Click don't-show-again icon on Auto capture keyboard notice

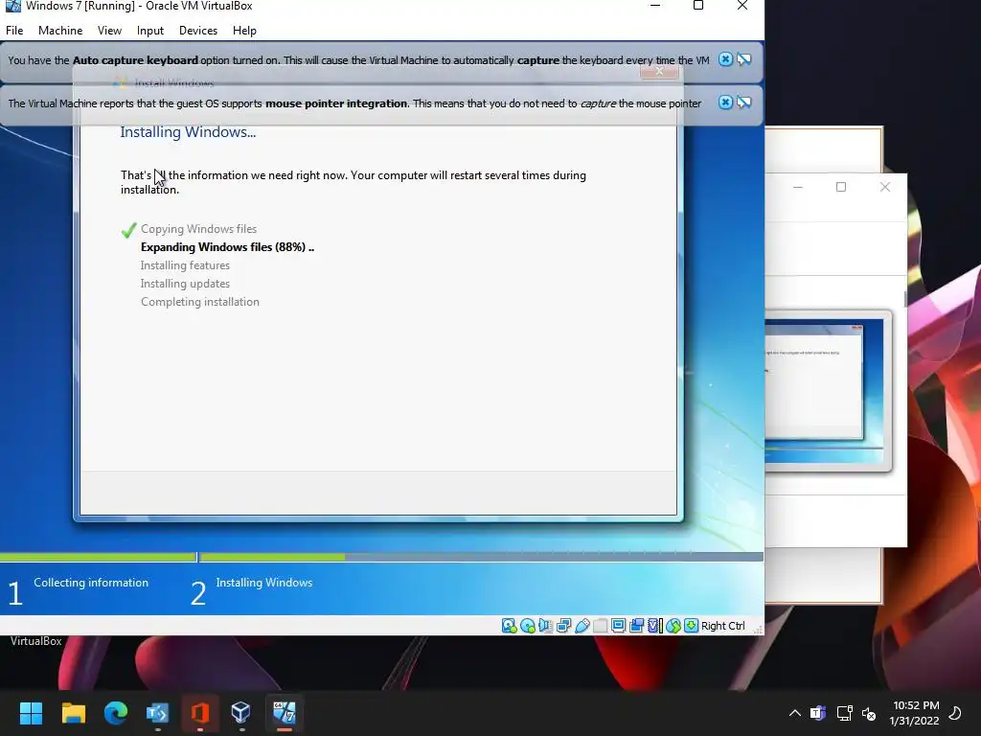743,59
